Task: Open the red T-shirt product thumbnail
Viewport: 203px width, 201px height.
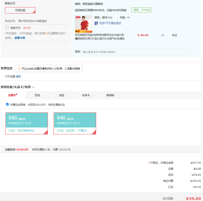Action: (83, 24)
